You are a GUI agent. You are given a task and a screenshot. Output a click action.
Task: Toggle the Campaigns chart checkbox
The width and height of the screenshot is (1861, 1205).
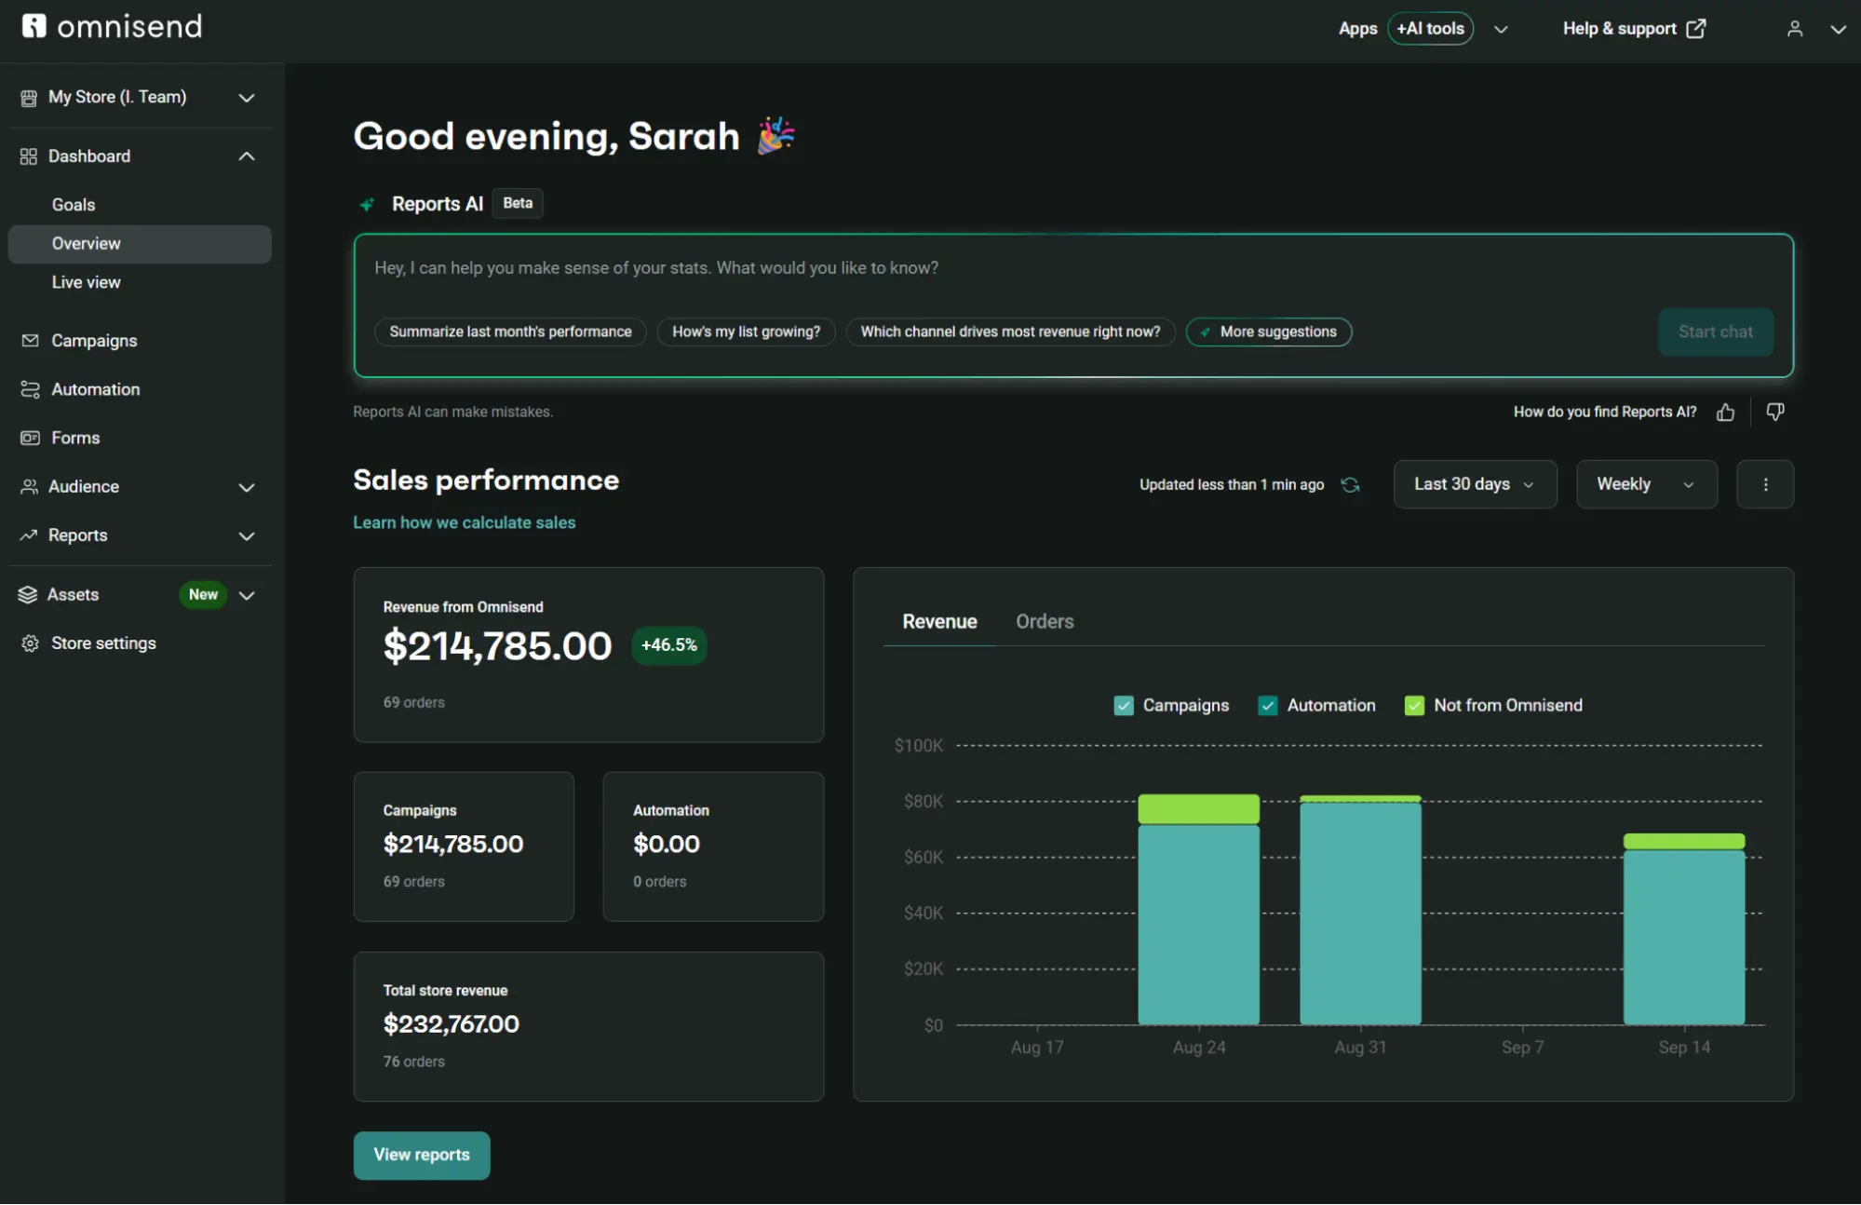(1124, 706)
